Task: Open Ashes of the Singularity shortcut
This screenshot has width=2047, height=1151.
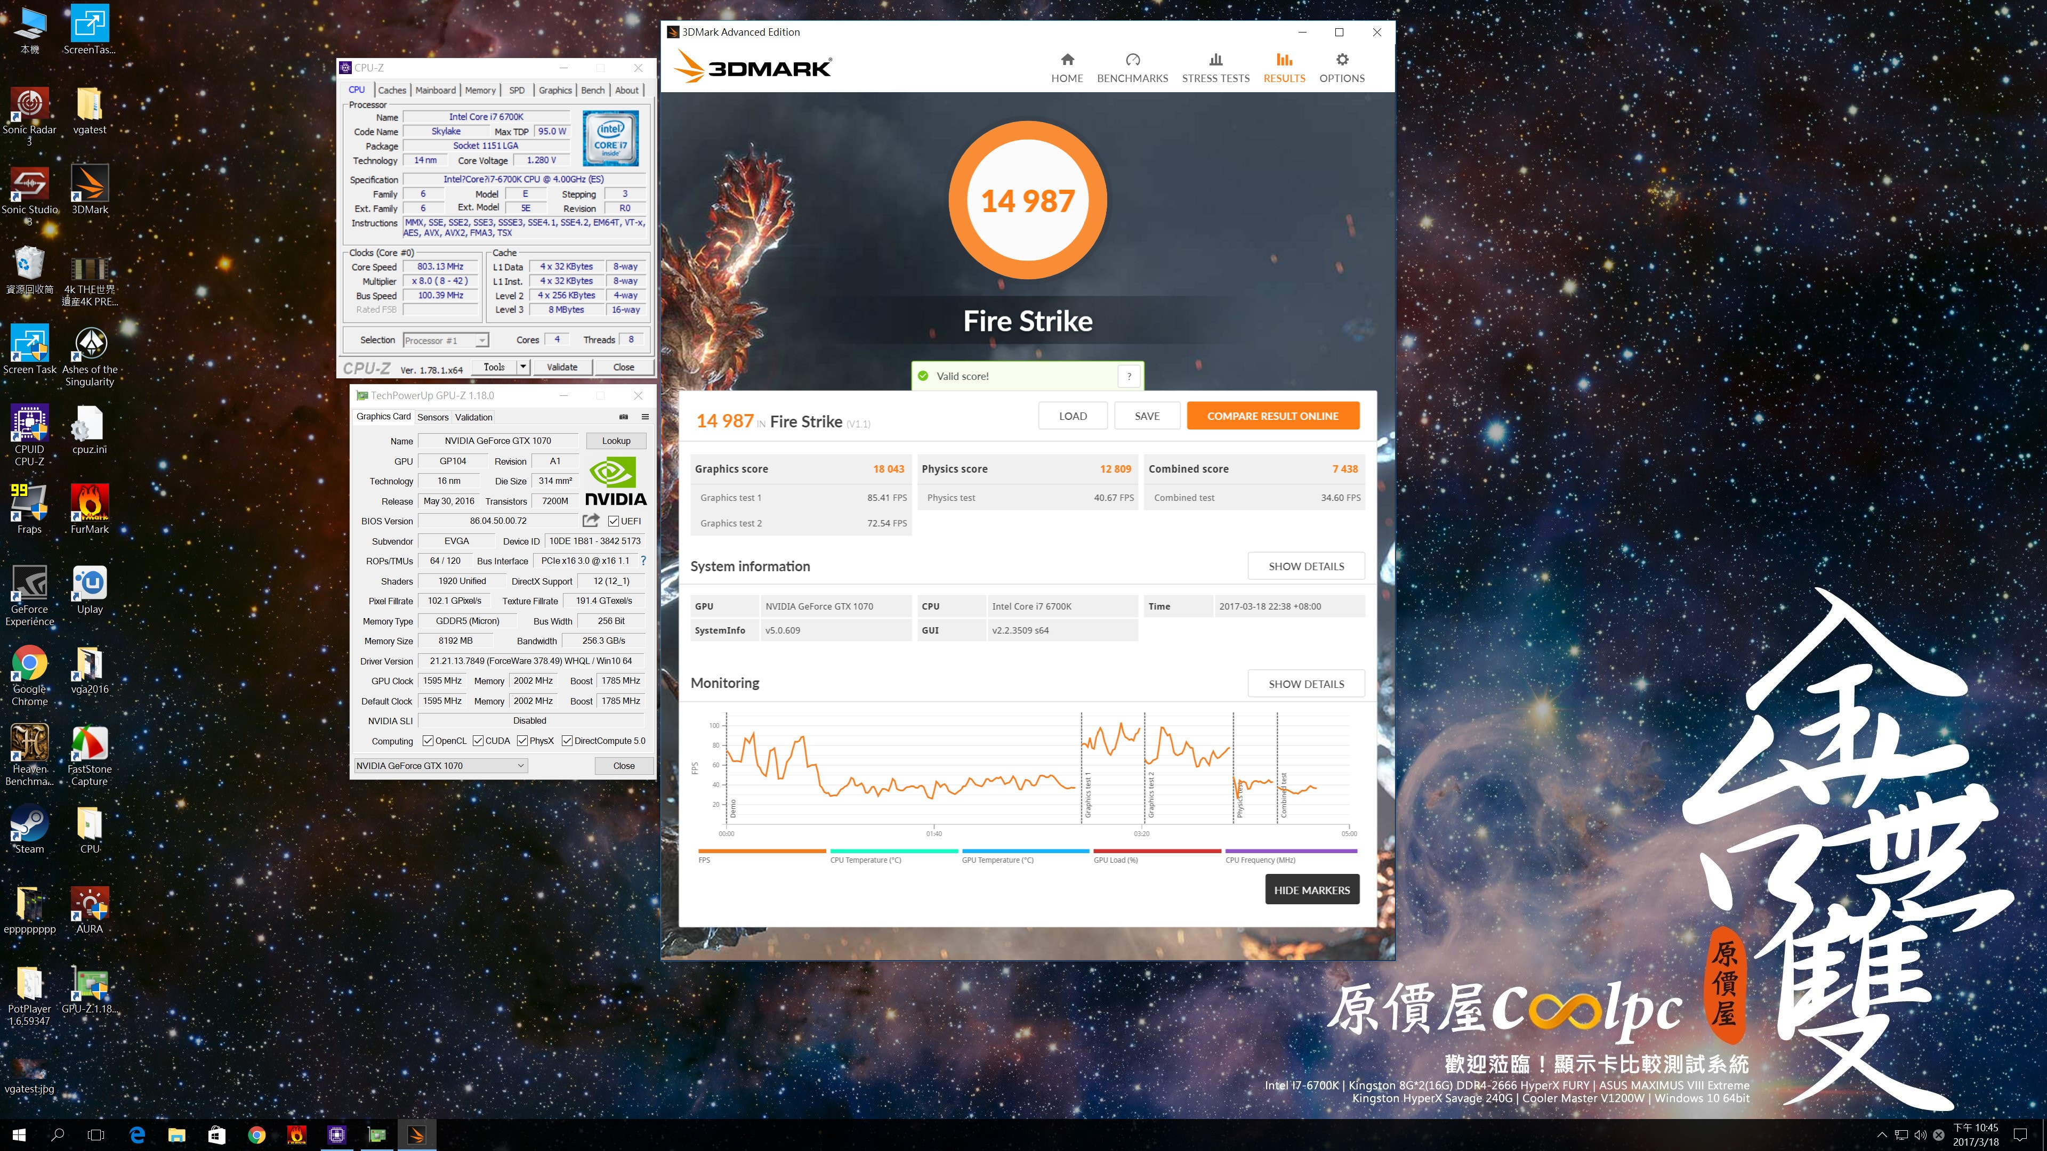Action: (90, 356)
